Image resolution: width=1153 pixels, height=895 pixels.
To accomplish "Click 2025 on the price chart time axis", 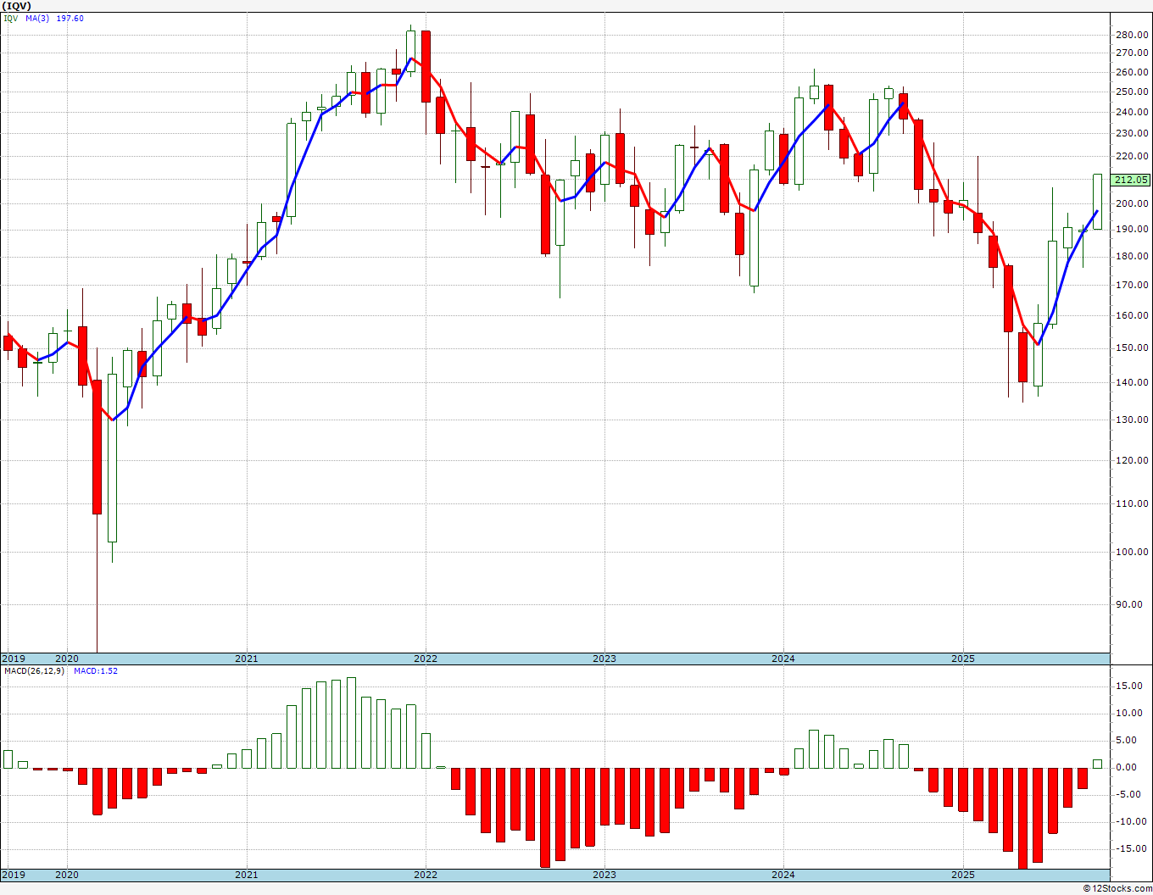I will (x=962, y=659).
